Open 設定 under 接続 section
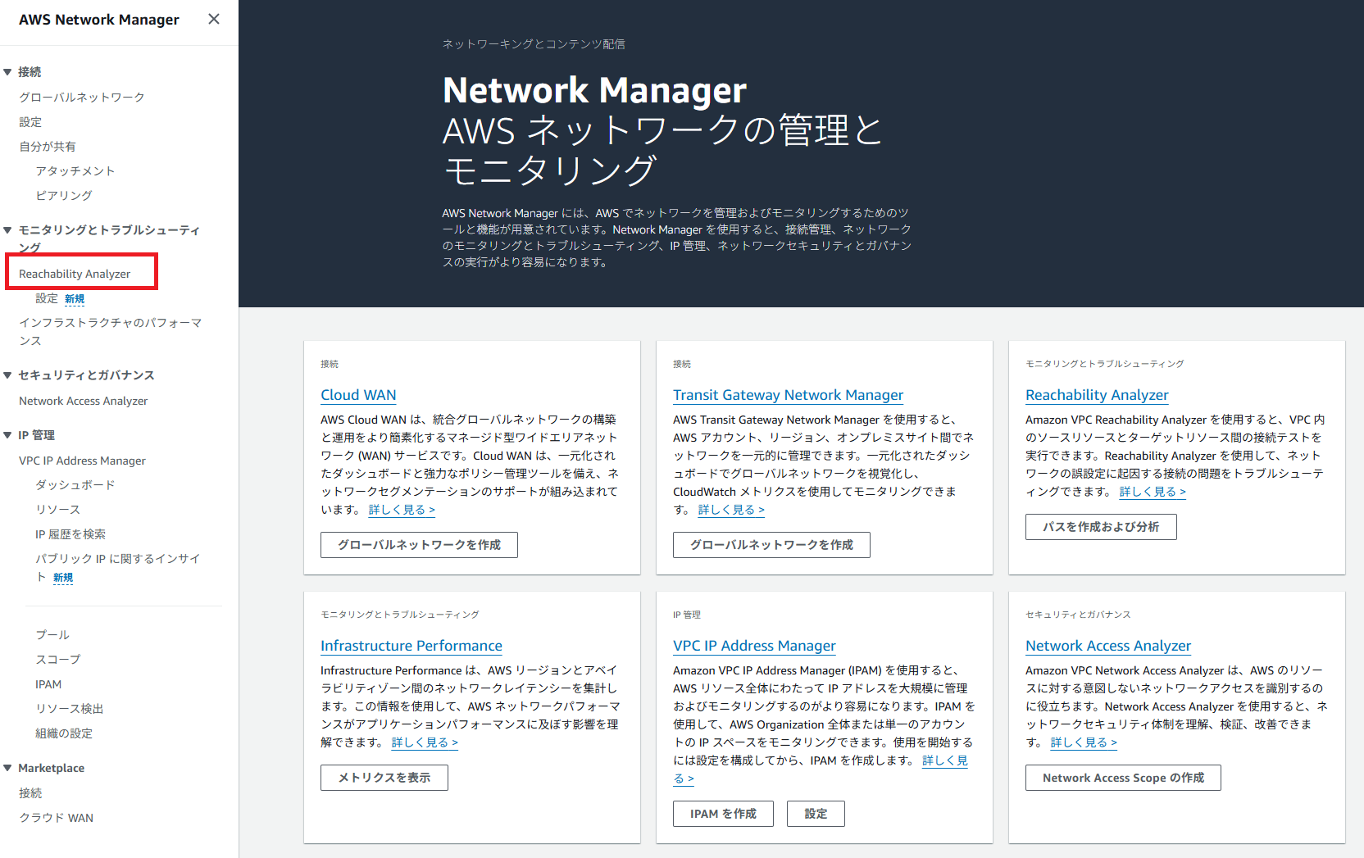The width and height of the screenshot is (1364, 858). click(x=30, y=122)
